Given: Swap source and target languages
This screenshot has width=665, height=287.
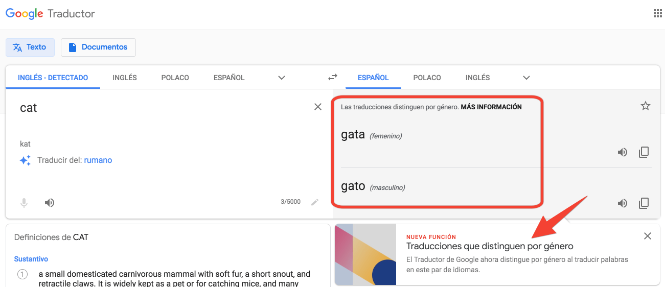Looking at the screenshot, I should click(x=333, y=78).
